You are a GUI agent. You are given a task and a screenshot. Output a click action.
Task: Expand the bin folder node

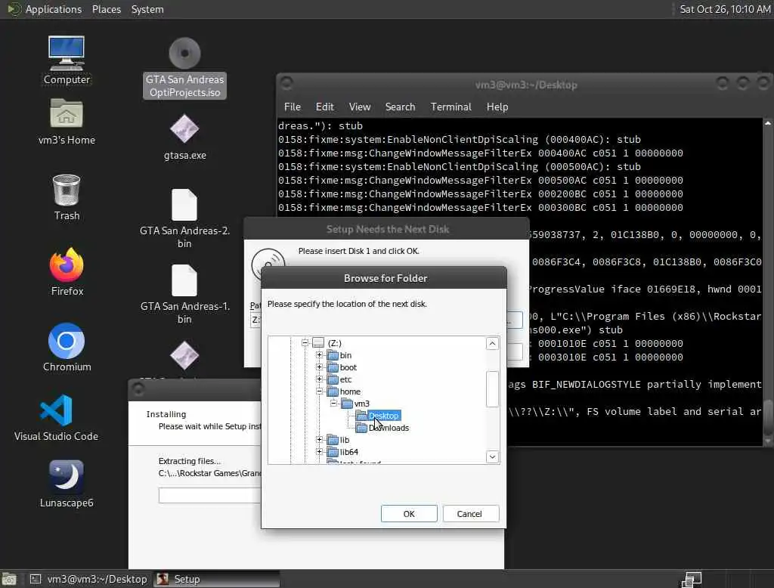(320, 355)
